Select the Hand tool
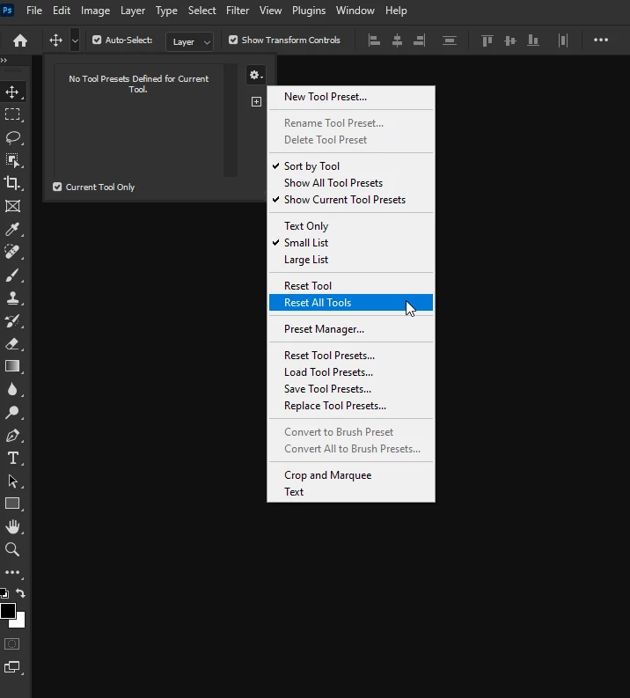Viewport: 630px width, 698px height. coord(12,526)
